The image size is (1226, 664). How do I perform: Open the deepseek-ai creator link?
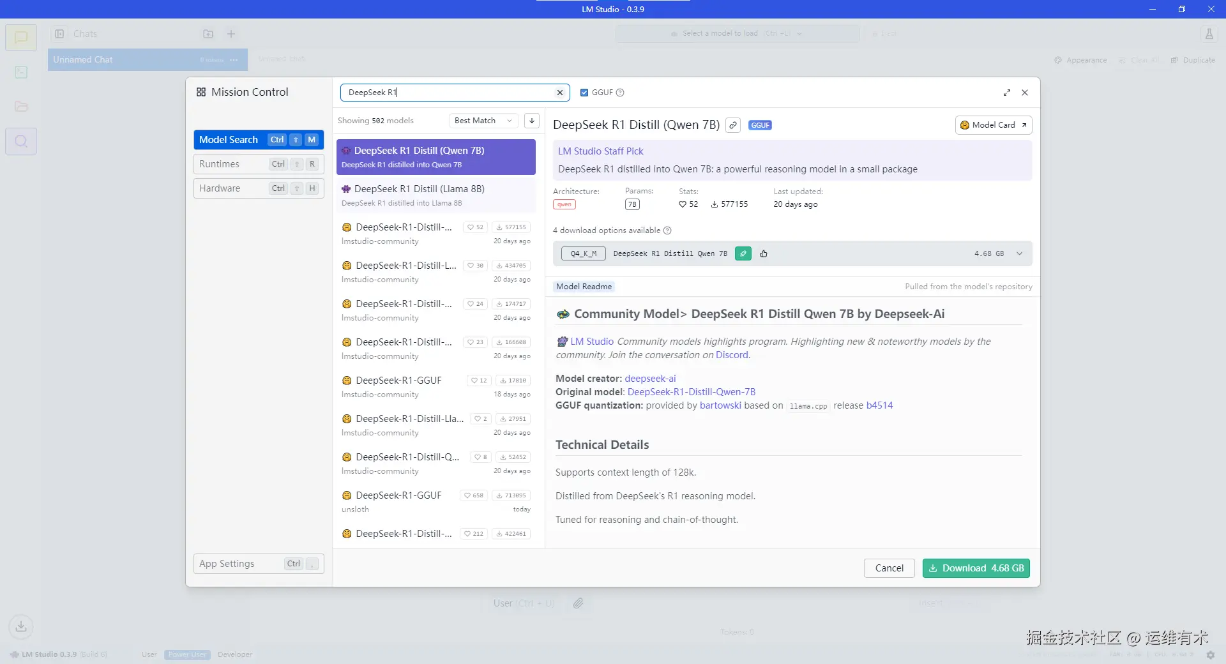point(650,379)
